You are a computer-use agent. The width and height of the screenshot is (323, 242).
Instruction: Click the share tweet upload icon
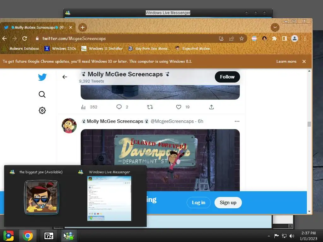(x=211, y=107)
